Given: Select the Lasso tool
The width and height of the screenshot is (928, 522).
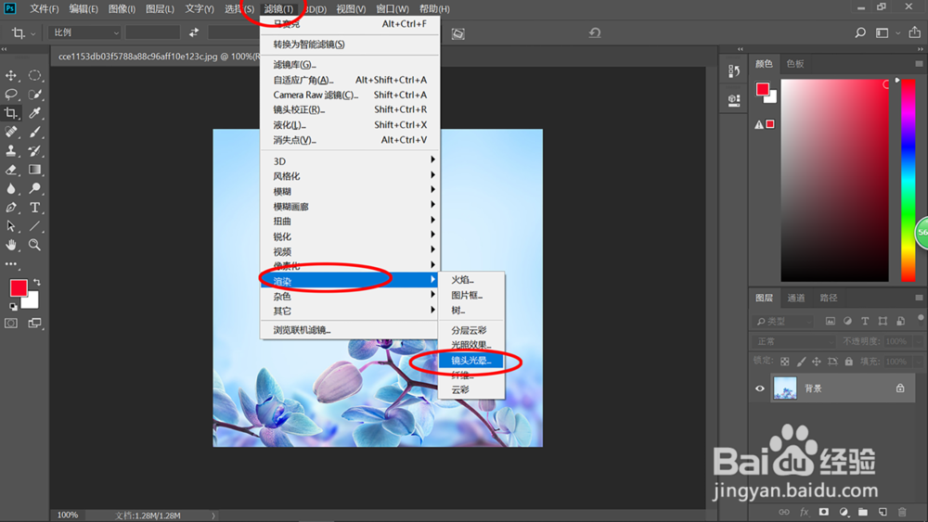Looking at the screenshot, I should click(11, 95).
